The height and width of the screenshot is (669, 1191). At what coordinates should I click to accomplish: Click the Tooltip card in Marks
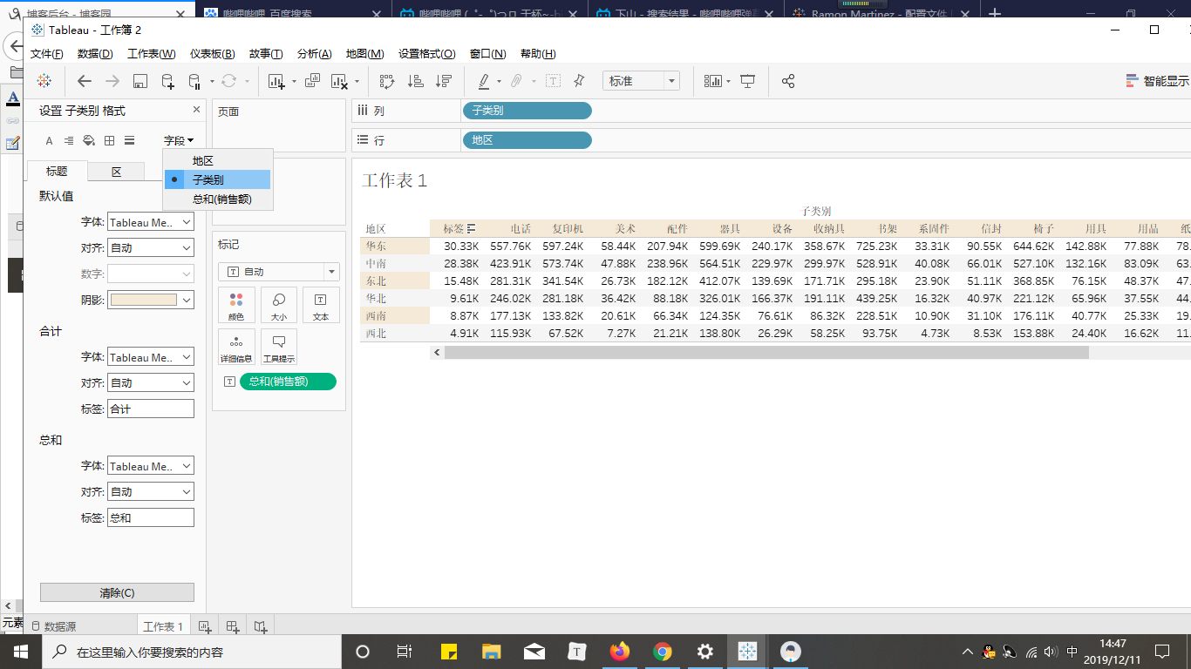pyautogui.click(x=279, y=348)
